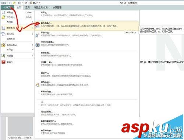
Task: Click the quick access toolbar customize arrow
Action: point(39,3)
